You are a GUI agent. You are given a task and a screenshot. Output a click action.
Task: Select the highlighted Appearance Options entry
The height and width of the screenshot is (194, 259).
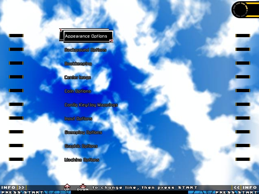86,36
